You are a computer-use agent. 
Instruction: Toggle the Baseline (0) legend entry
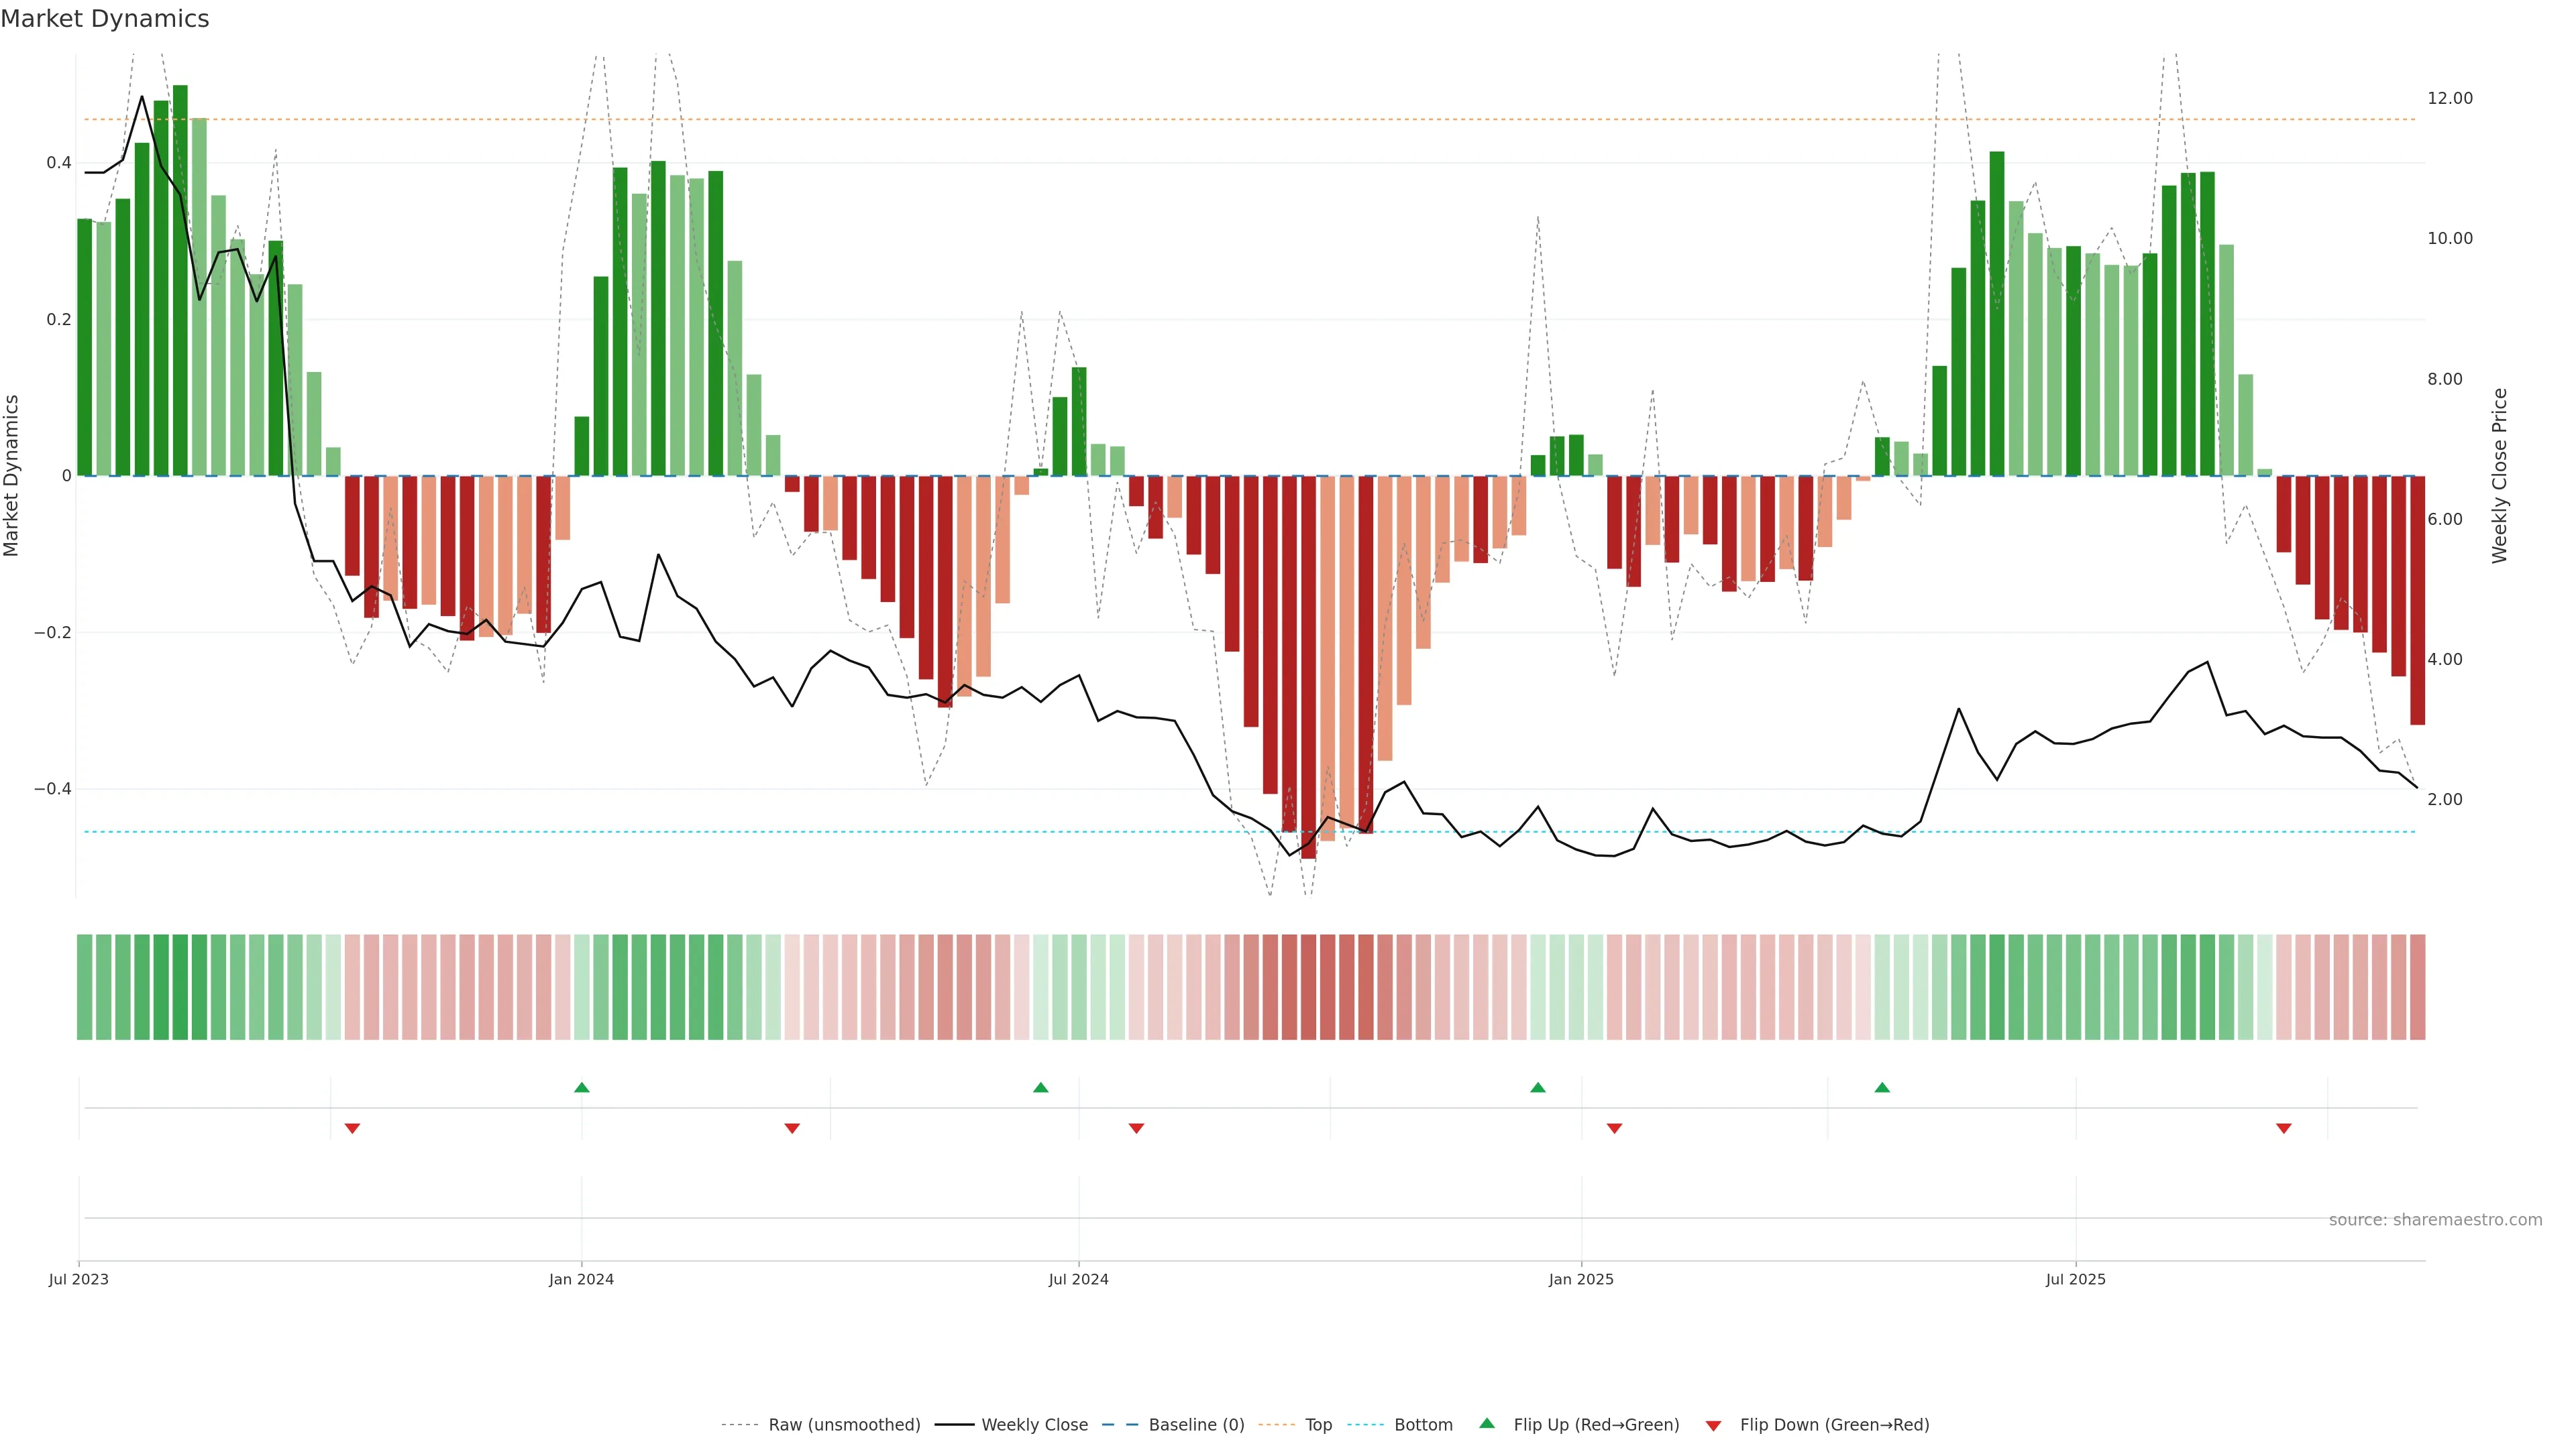click(x=1196, y=1425)
